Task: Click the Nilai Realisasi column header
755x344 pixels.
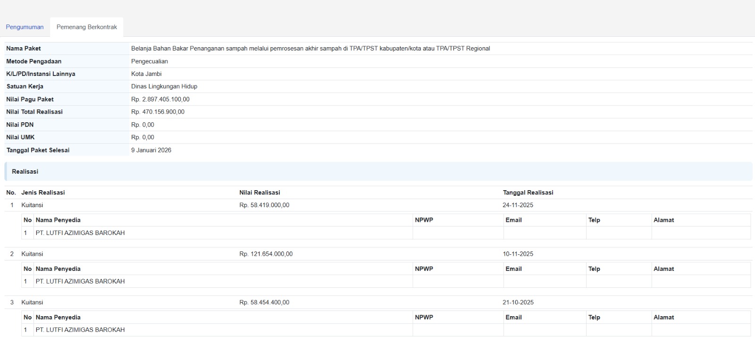Action: point(260,193)
